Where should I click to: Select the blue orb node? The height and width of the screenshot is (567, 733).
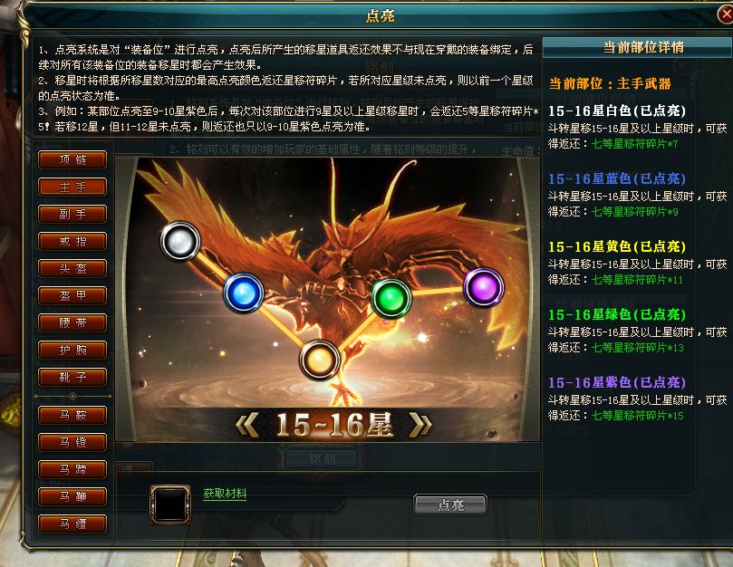[x=244, y=293]
